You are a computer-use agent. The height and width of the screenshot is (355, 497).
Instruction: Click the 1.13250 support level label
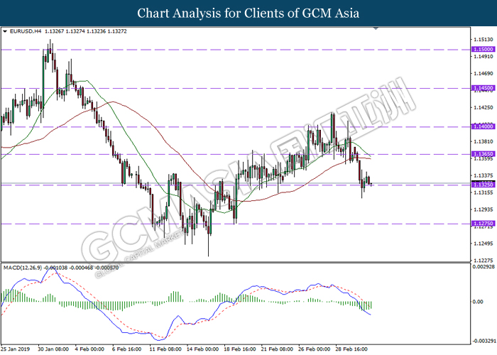(x=483, y=185)
